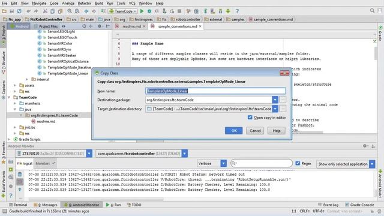The width and height of the screenshot is (384, 216).
Task: Select SensorMRGyro in project tree
Action: click(59, 49)
